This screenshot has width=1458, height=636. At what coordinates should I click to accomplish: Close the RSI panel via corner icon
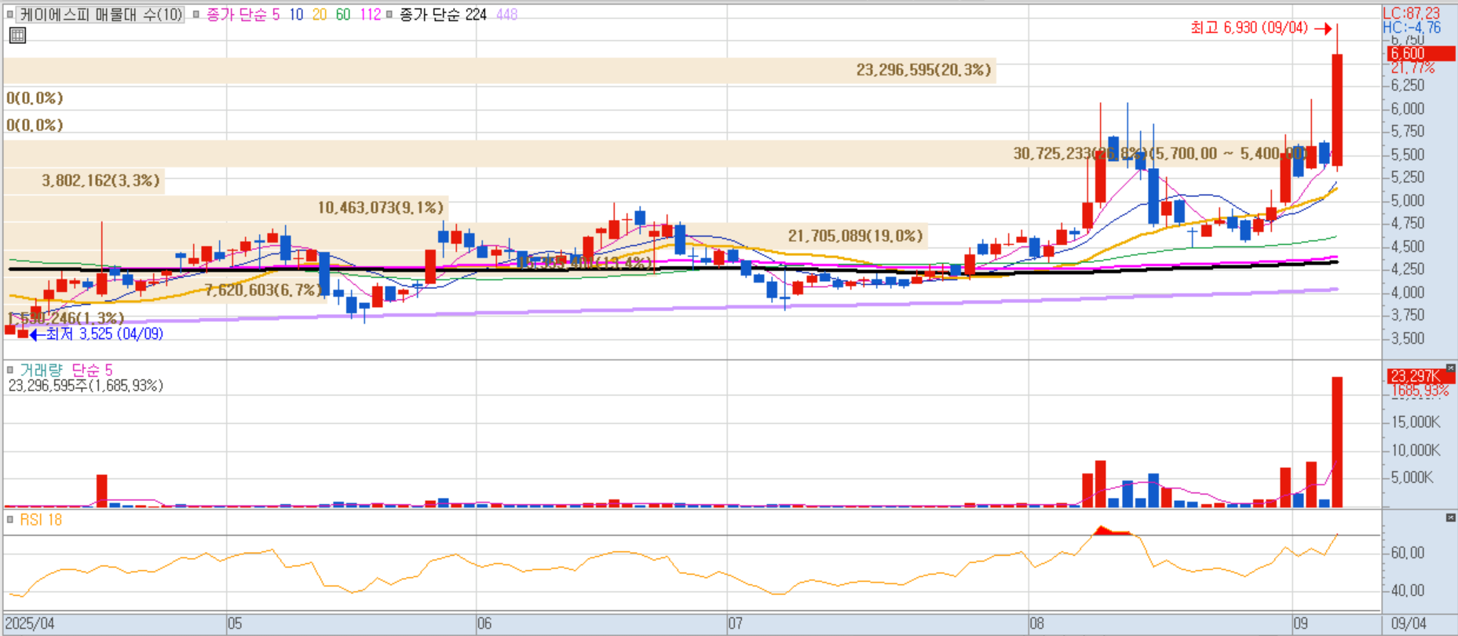[1450, 517]
